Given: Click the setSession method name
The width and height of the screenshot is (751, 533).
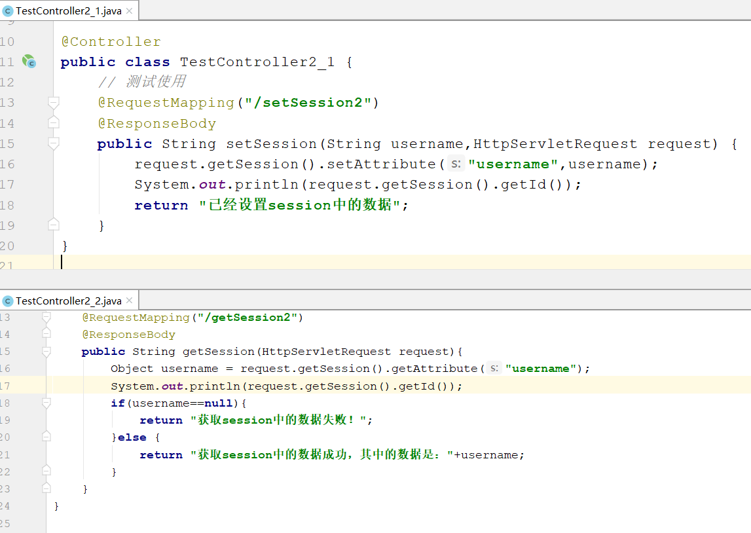Looking at the screenshot, I should click(272, 143).
